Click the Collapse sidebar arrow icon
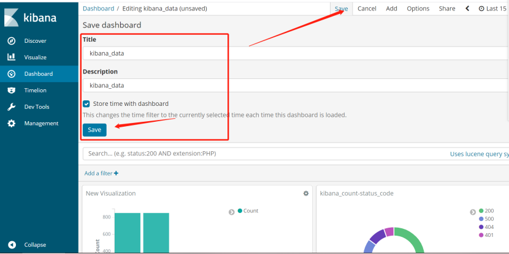This screenshot has width=509, height=254. [12, 245]
